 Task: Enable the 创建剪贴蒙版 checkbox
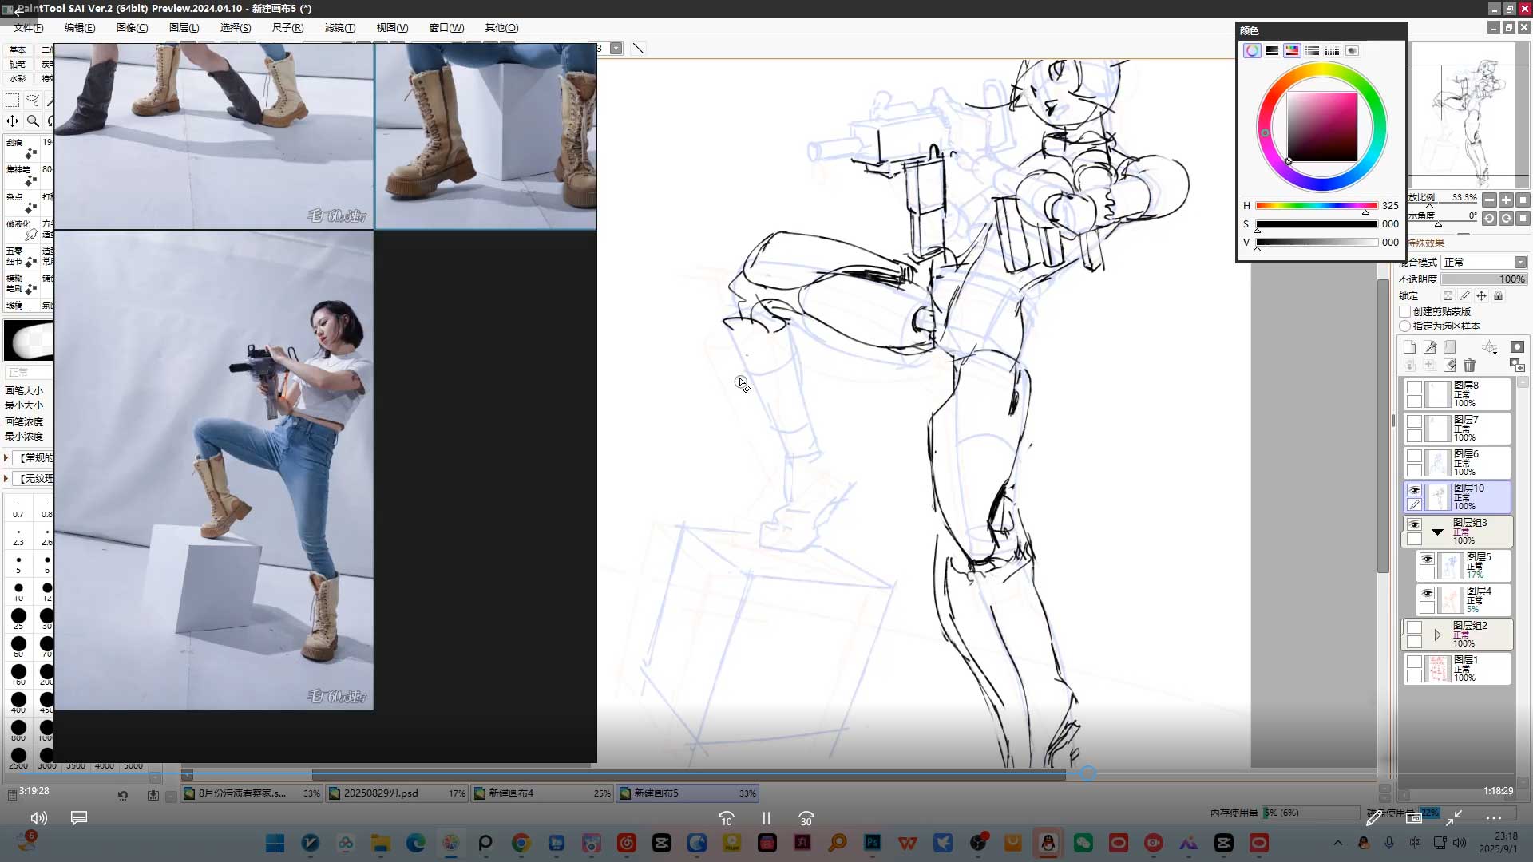(x=1405, y=312)
